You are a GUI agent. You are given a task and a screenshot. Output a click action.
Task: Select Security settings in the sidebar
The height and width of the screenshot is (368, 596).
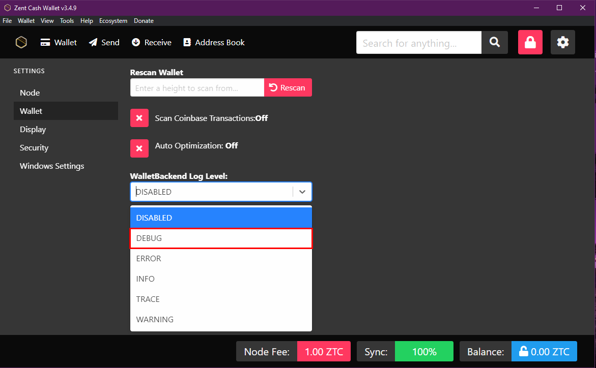(x=66, y=148)
